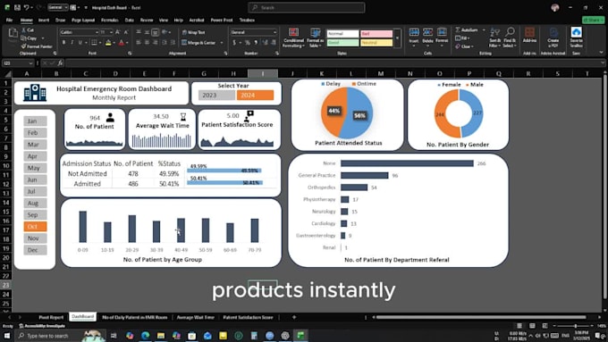Select May in month slicer
The height and width of the screenshot is (342, 608).
pos(35,168)
